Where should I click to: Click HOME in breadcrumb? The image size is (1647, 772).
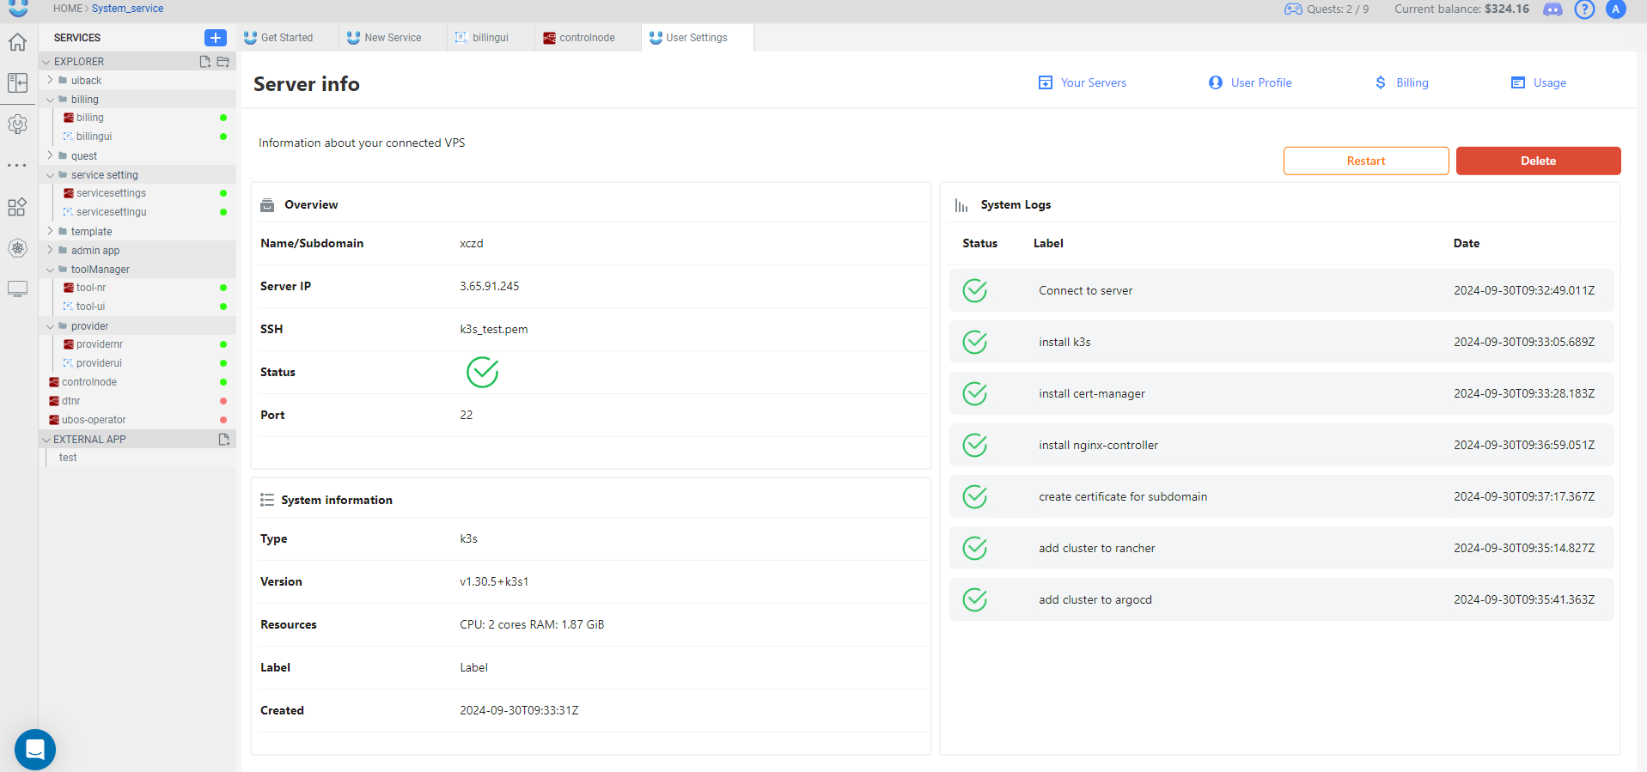pos(68,9)
